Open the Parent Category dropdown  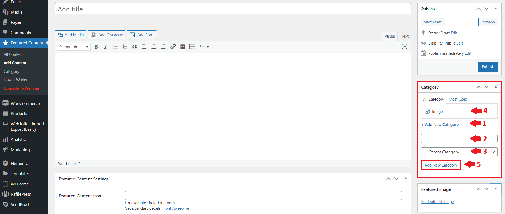pyautogui.click(x=459, y=152)
